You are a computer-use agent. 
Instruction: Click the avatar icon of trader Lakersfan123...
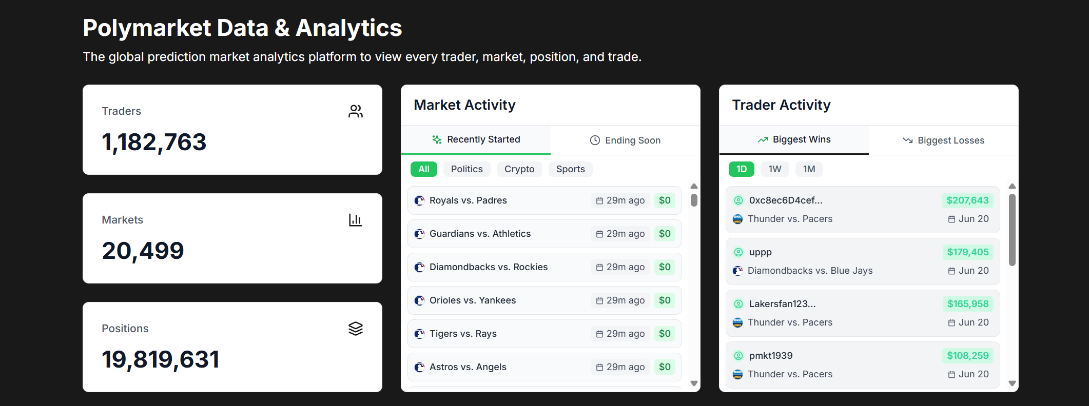point(738,304)
